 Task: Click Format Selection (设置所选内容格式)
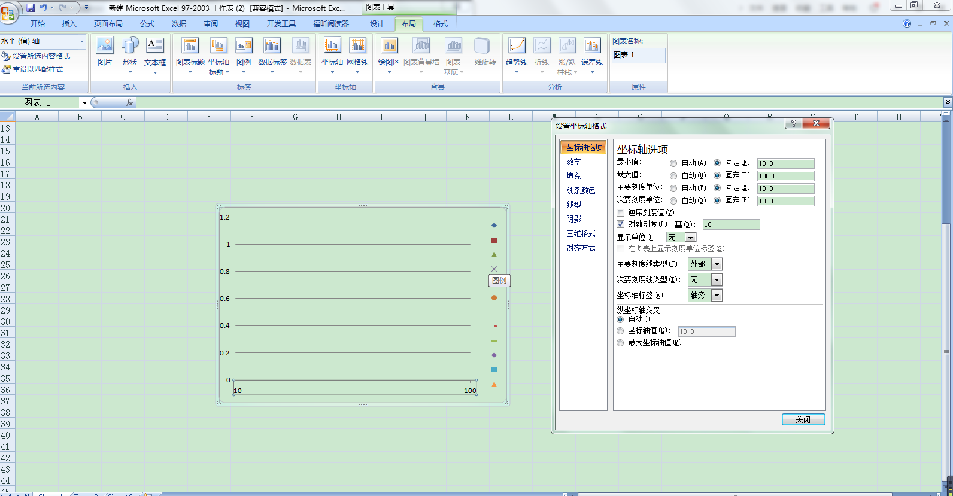click(36, 56)
